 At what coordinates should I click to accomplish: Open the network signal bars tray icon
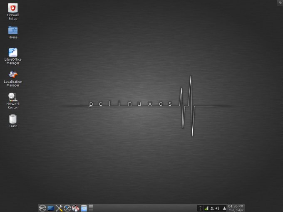[206, 208]
